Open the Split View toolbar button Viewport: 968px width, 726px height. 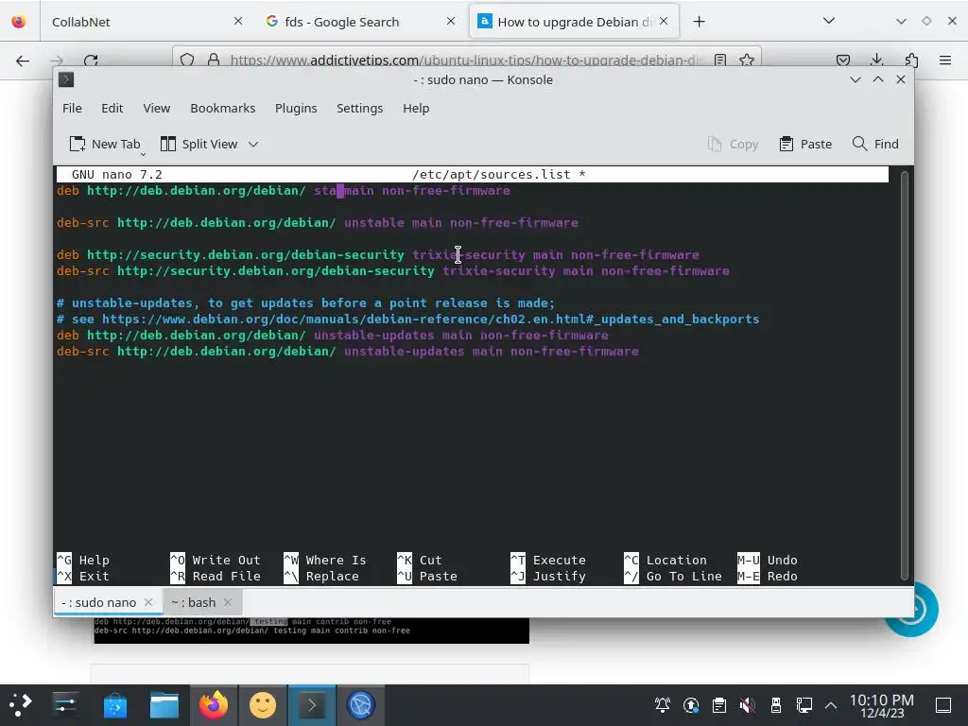tap(199, 144)
